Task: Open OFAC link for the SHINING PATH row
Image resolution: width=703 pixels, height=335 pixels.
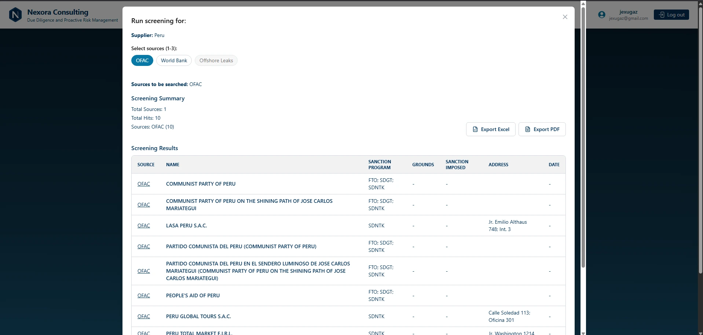Action: [144, 205]
